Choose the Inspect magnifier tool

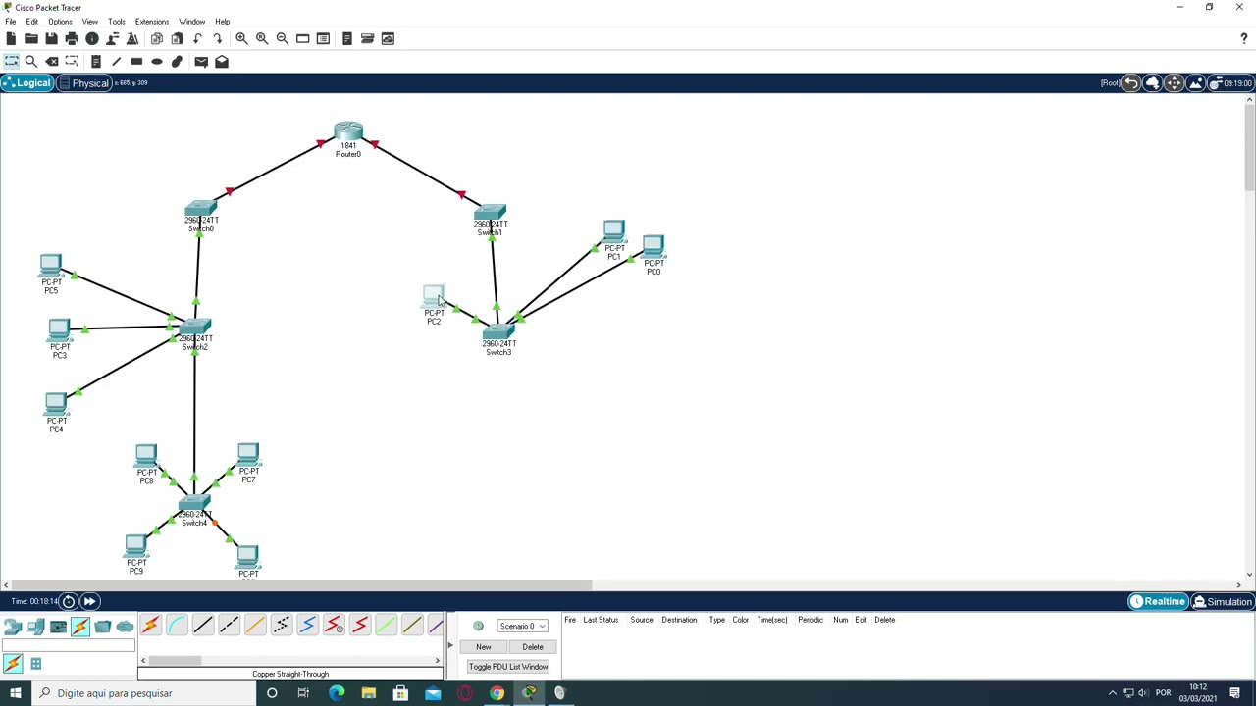click(31, 61)
